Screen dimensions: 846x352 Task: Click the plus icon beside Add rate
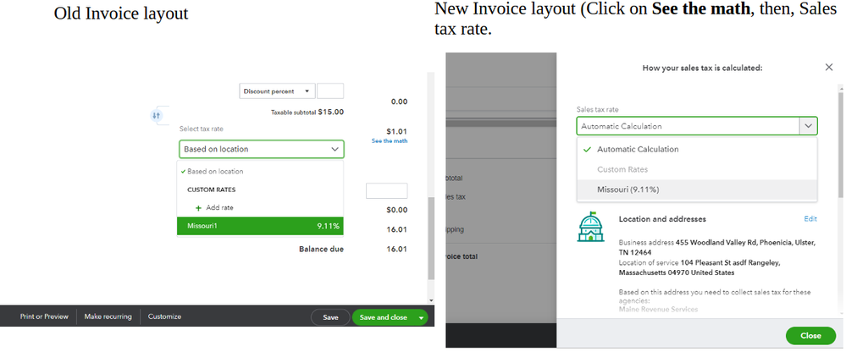198,207
